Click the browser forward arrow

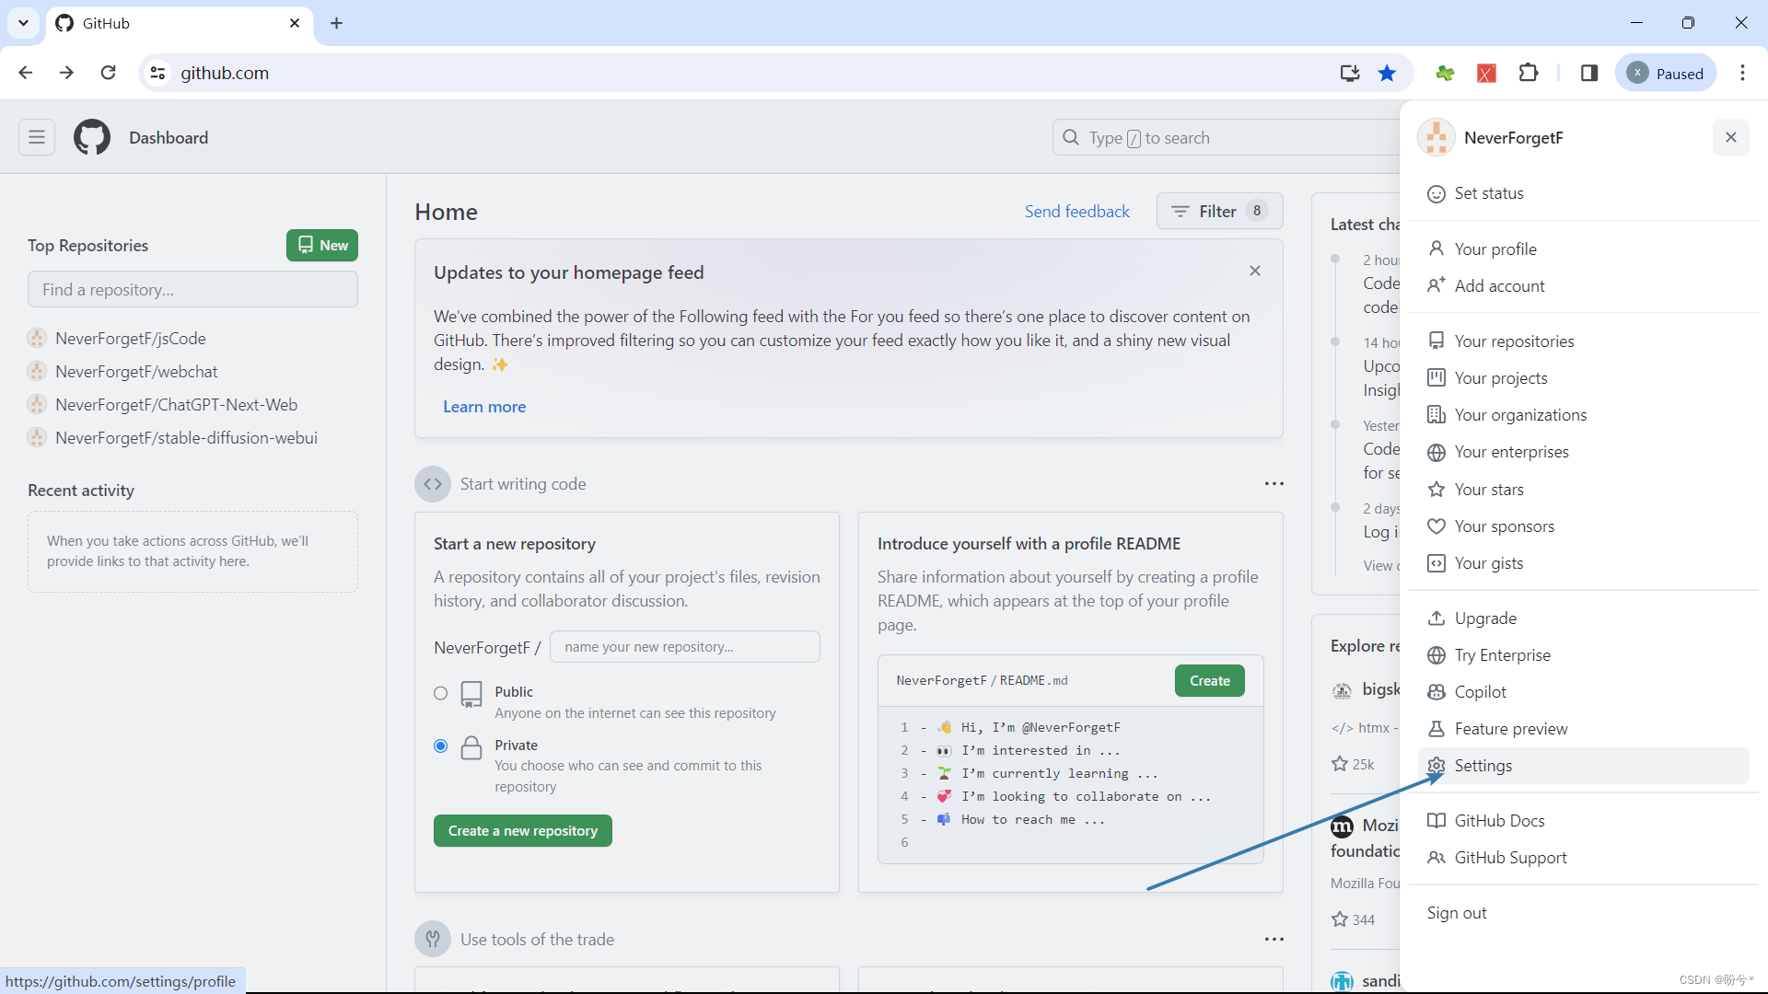[x=66, y=73]
